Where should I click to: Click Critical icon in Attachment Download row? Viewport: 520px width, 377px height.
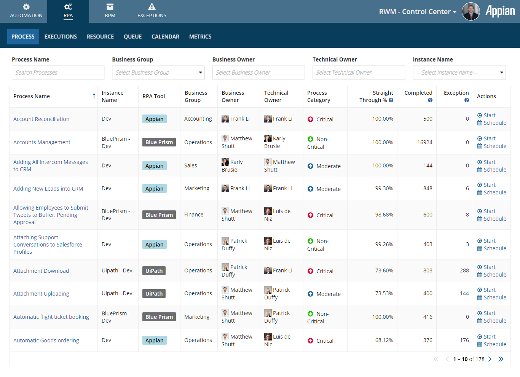311,271
